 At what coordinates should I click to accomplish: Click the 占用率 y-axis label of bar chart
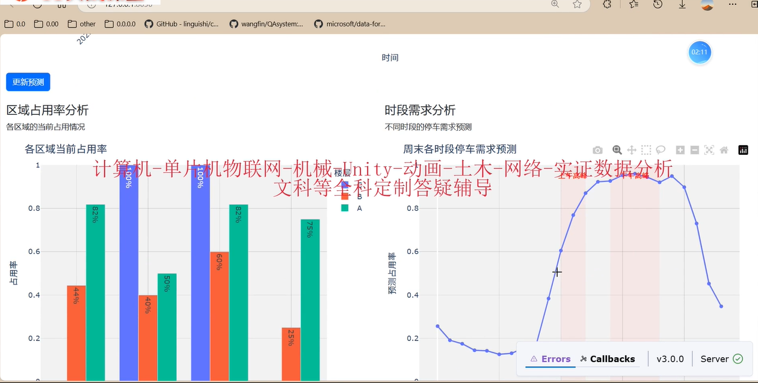tap(13, 273)
